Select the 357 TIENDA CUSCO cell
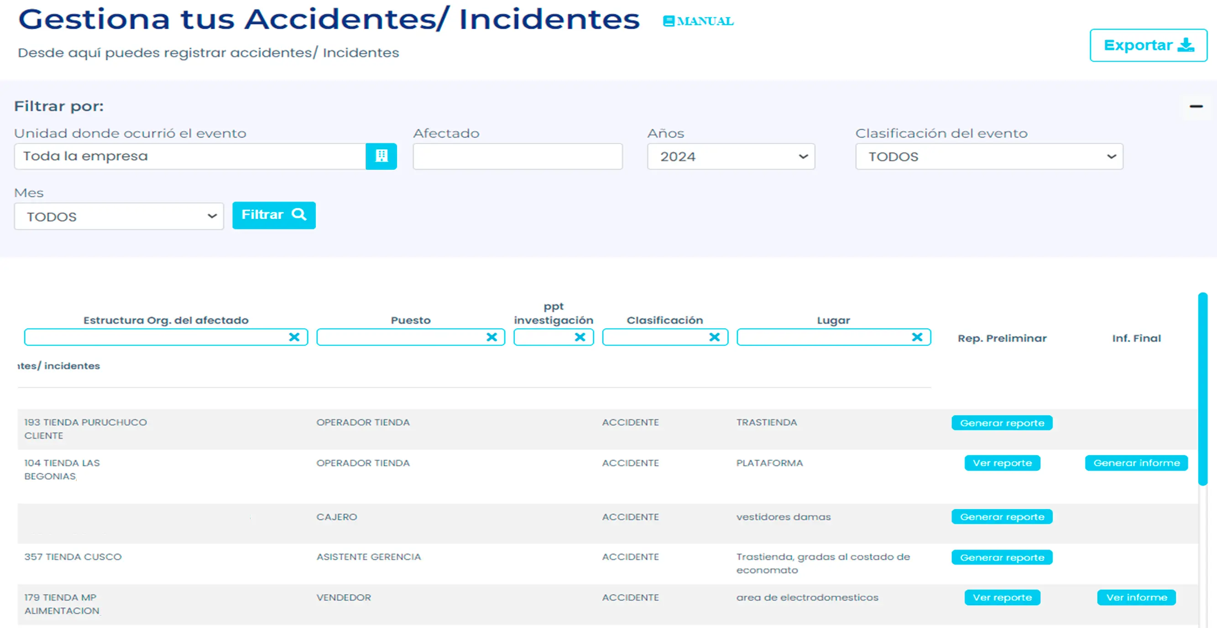1217x628 pixels. (x=73, y=557)
